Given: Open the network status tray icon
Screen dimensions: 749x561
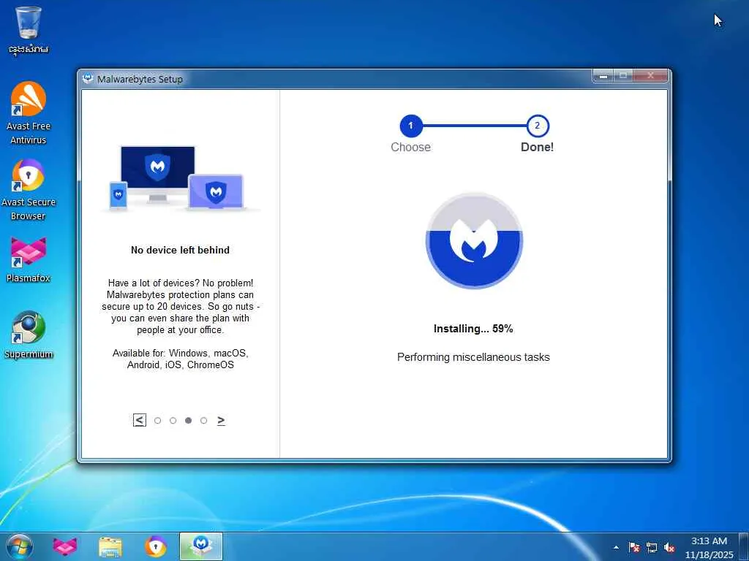Looking at the screenshot, I should tap(652, 548).
